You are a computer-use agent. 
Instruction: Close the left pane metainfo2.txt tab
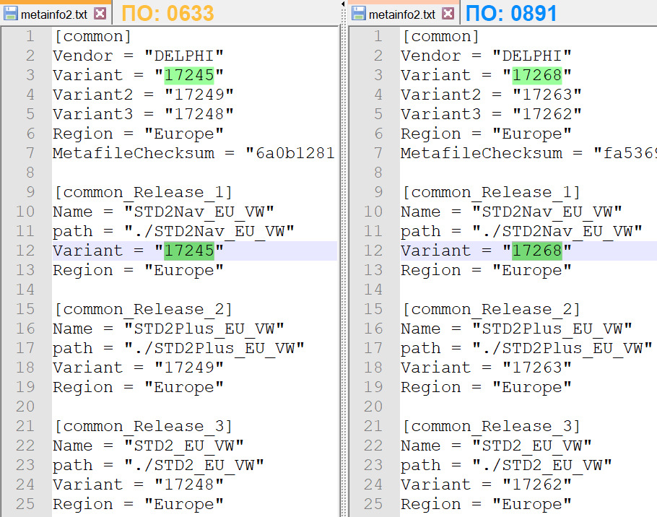[100, 14]
